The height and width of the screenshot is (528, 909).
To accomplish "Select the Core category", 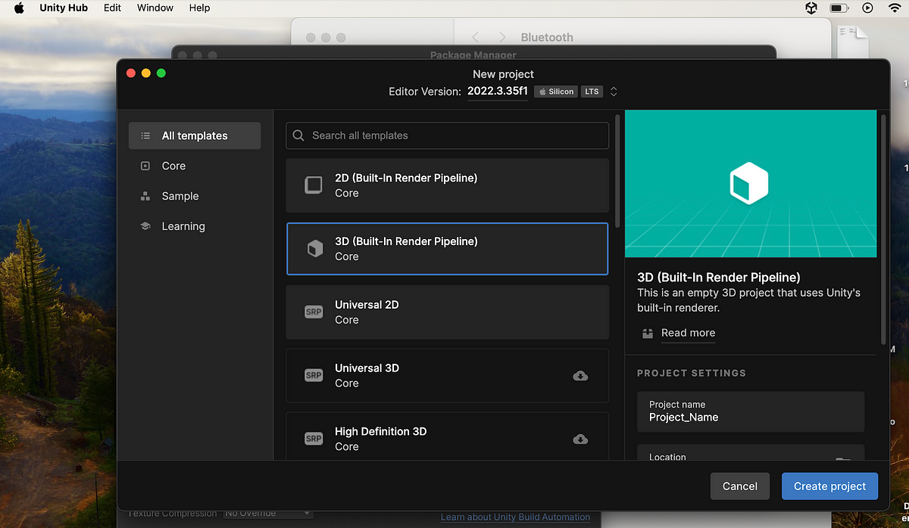I will pyautogui.click(x=195, y=166).
